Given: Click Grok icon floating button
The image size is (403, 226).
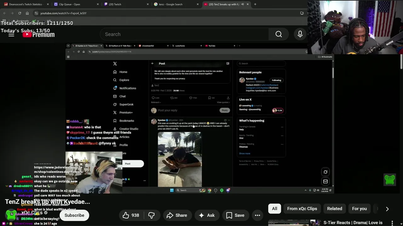Looking at the screenshot, I should point(326,172).
